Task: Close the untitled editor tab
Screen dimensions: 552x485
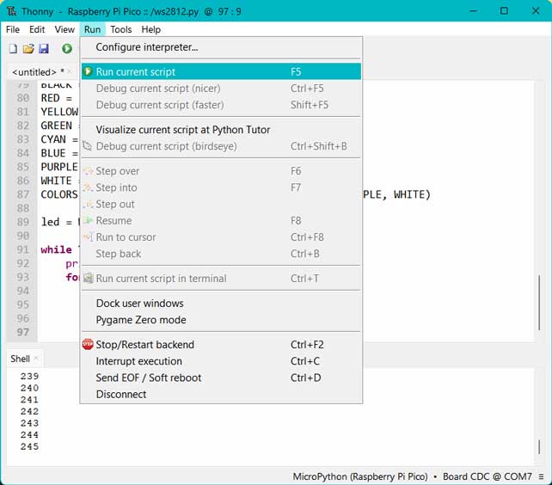Action: [70, 71]
